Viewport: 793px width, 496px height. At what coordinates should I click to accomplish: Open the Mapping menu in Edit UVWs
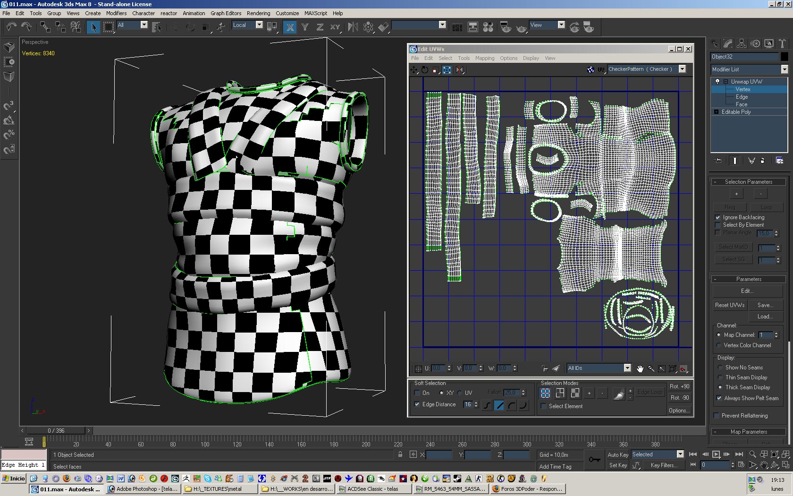(485, 58)
